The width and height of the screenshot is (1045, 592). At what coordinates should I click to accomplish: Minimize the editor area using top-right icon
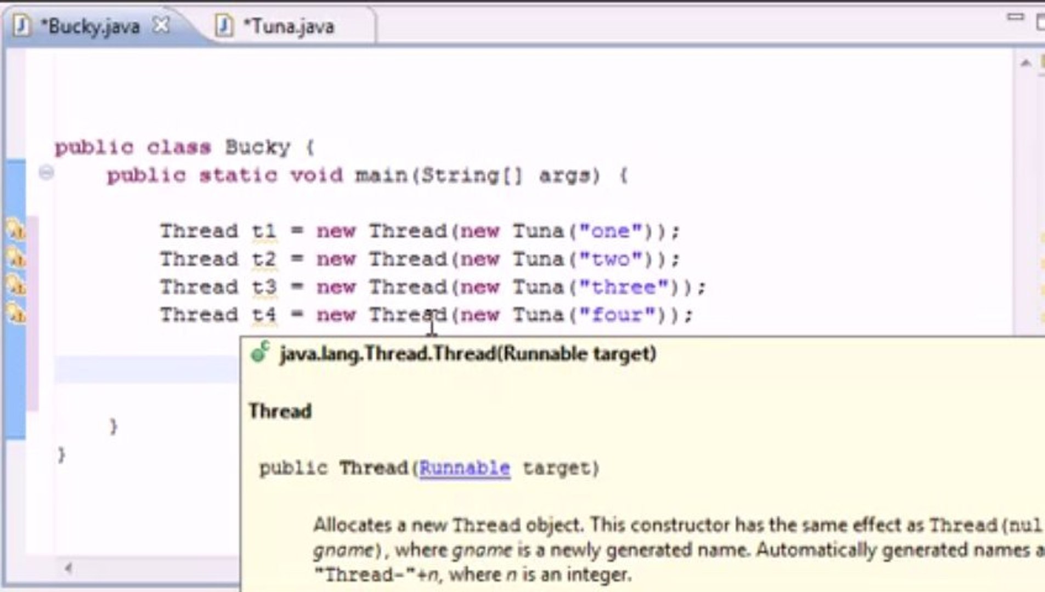click(x=1015, y=18)
